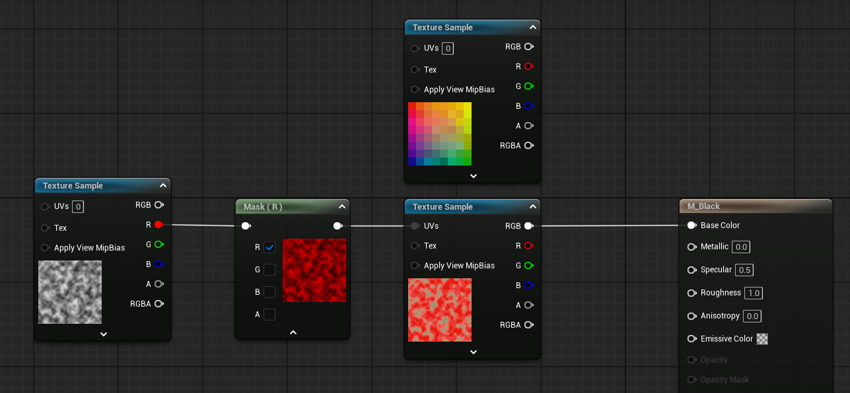Expand advanced pins below red-patterned thumbnail
The image size is (850, 393).
coord(473,352)
